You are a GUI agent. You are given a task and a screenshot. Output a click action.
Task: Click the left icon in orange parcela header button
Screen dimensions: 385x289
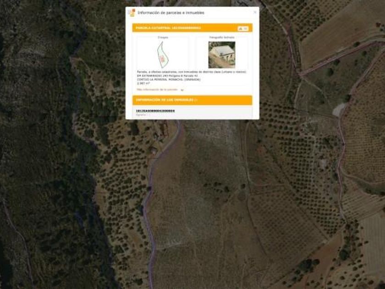(x=241, y=29)
